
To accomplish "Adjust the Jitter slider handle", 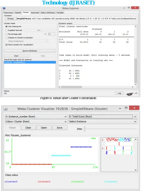I will coord(85,129).
